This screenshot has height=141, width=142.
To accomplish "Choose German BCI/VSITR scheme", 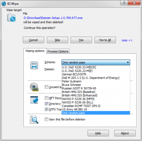I will (96, 74).
